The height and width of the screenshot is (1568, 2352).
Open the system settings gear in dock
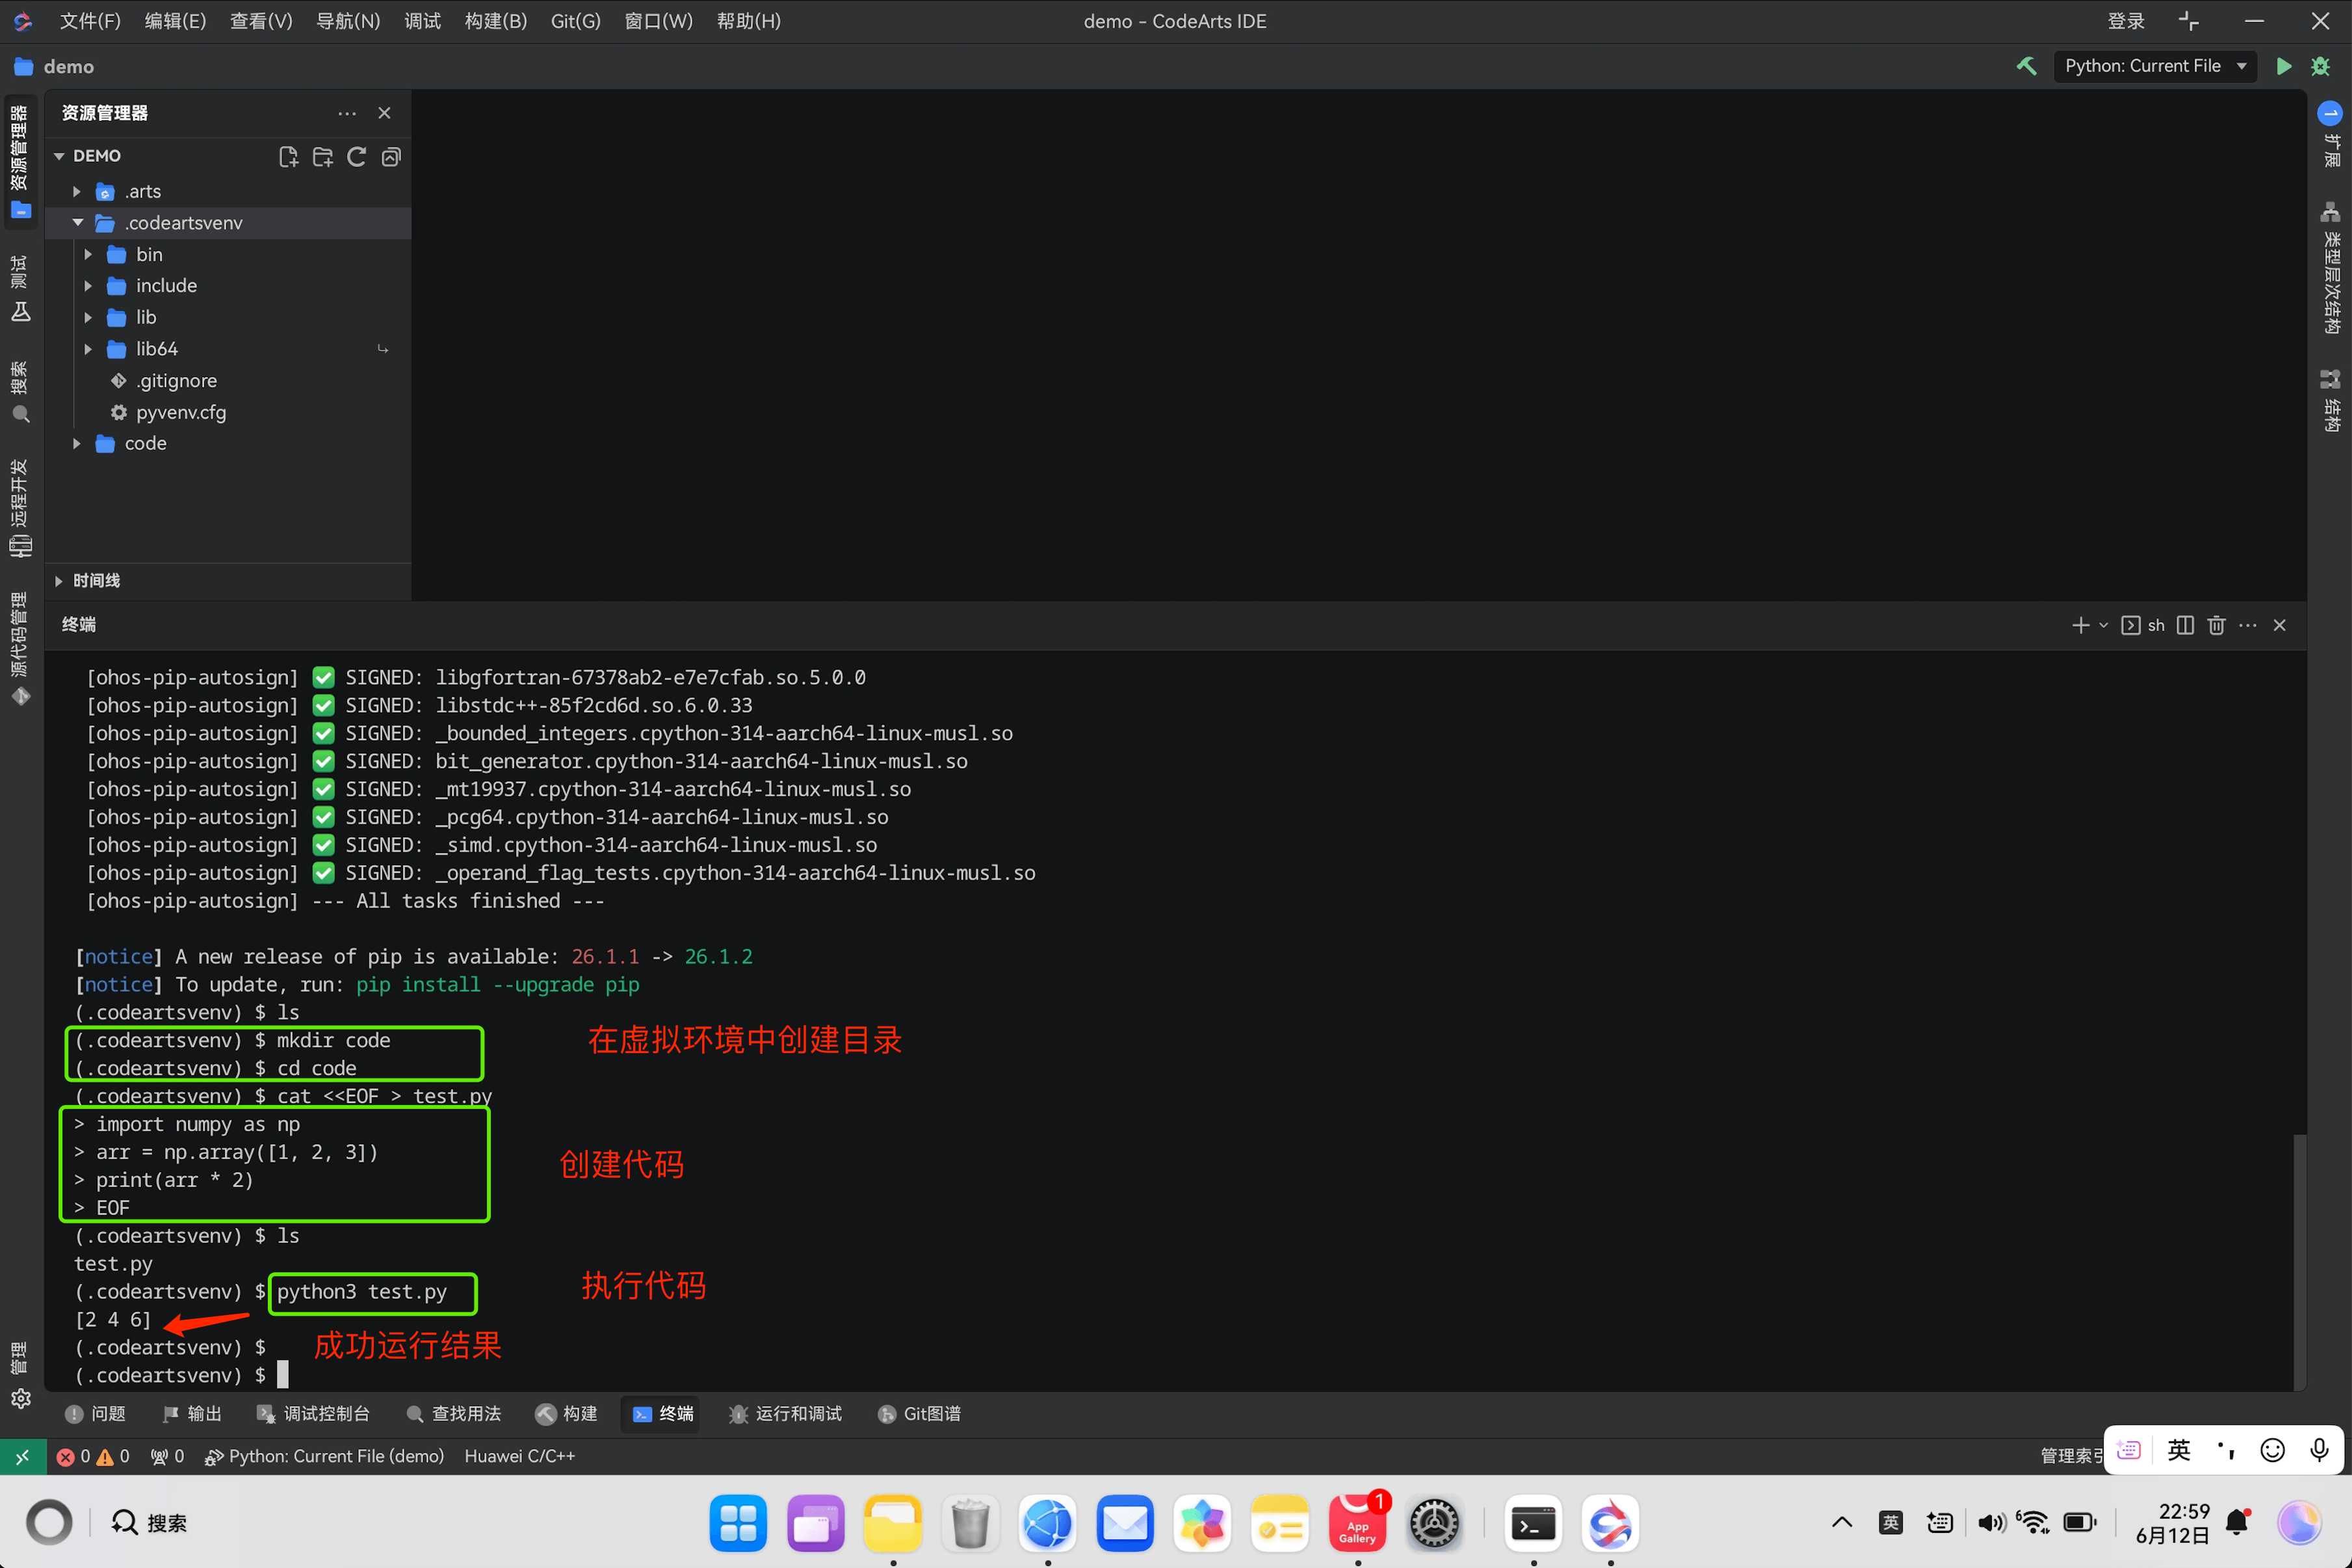click(x=1435, y=1524)
